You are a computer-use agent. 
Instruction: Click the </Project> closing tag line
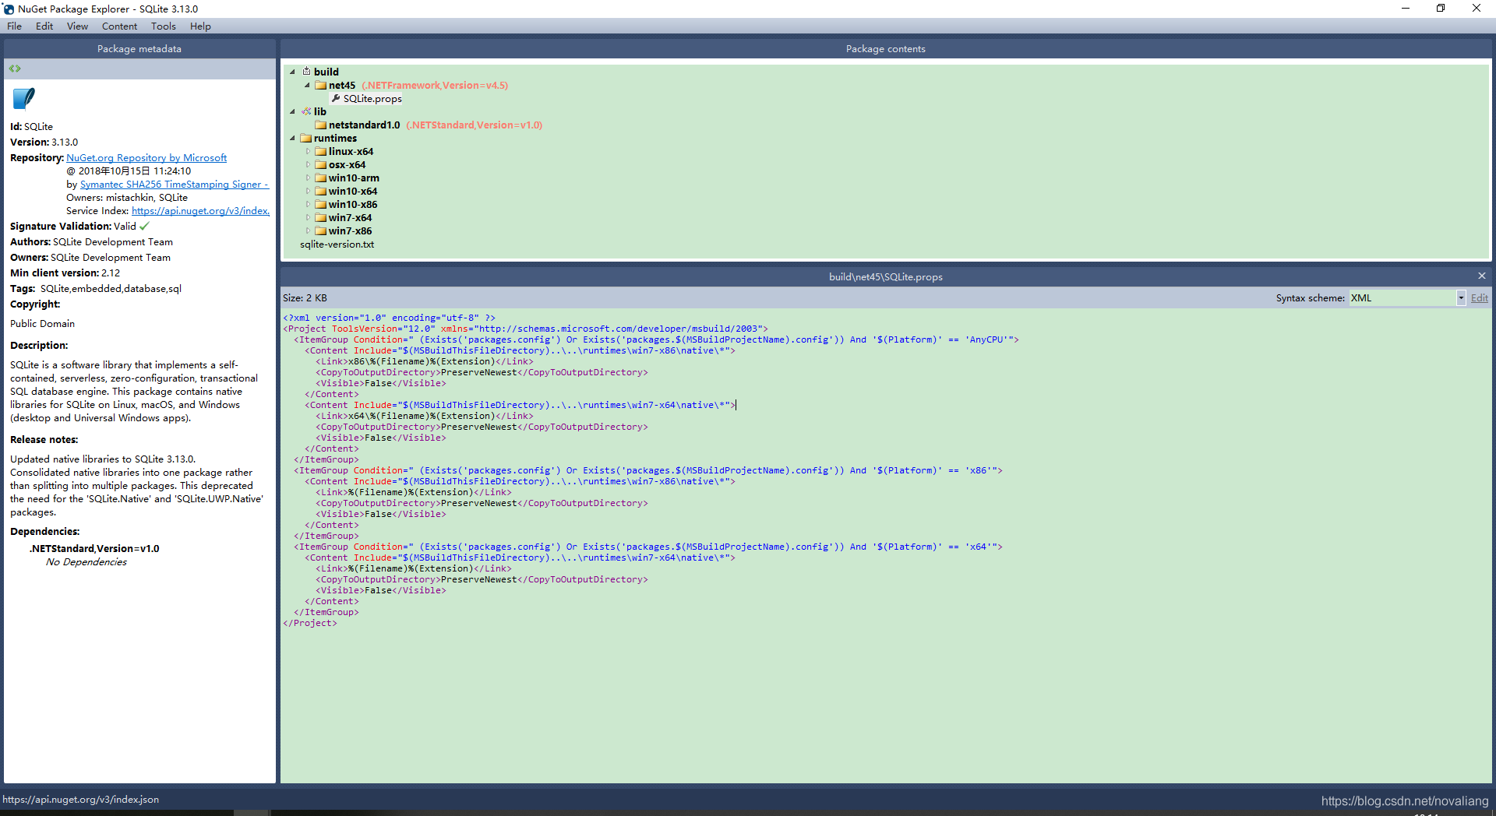point(310,623)
